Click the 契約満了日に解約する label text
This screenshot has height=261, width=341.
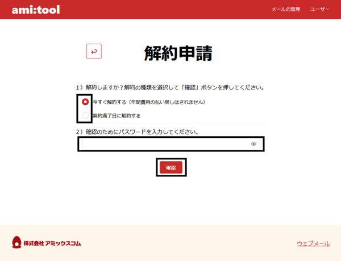coord(117,116)
